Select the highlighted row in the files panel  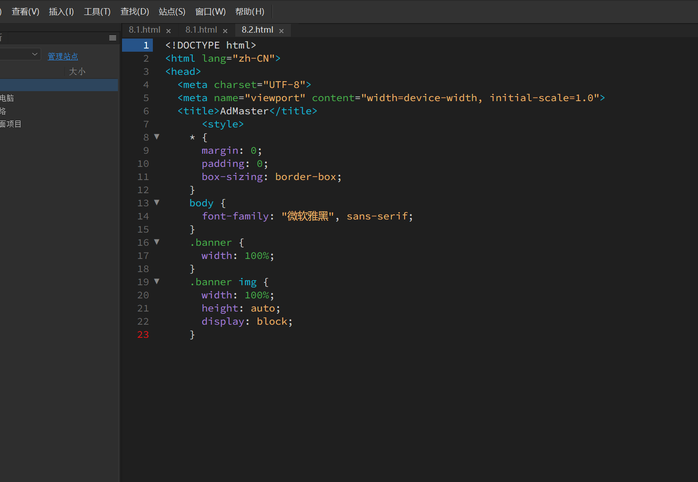pyautogui.click(x=59, y=85)
